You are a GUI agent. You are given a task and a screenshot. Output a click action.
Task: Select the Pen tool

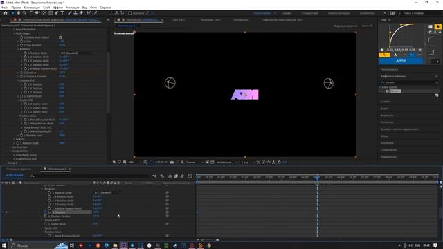point(57,13)
